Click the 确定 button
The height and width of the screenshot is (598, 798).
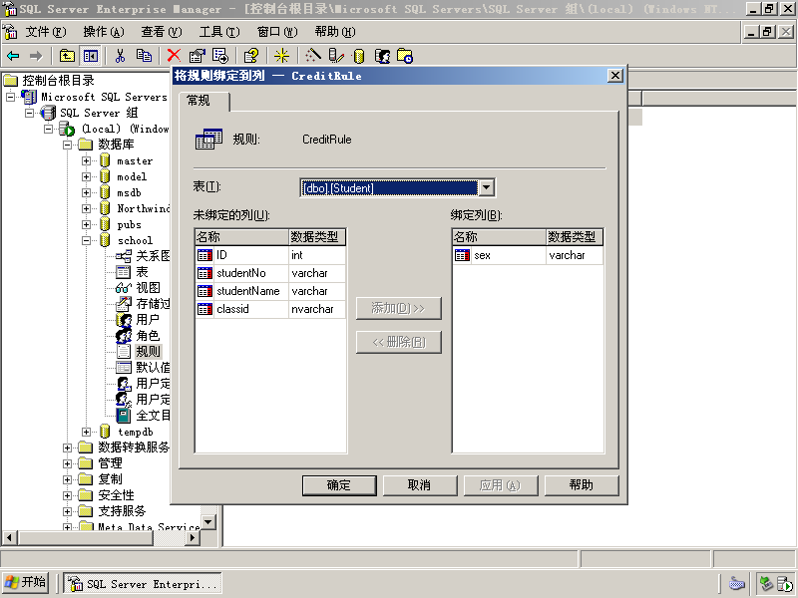(x=339, y=485)
